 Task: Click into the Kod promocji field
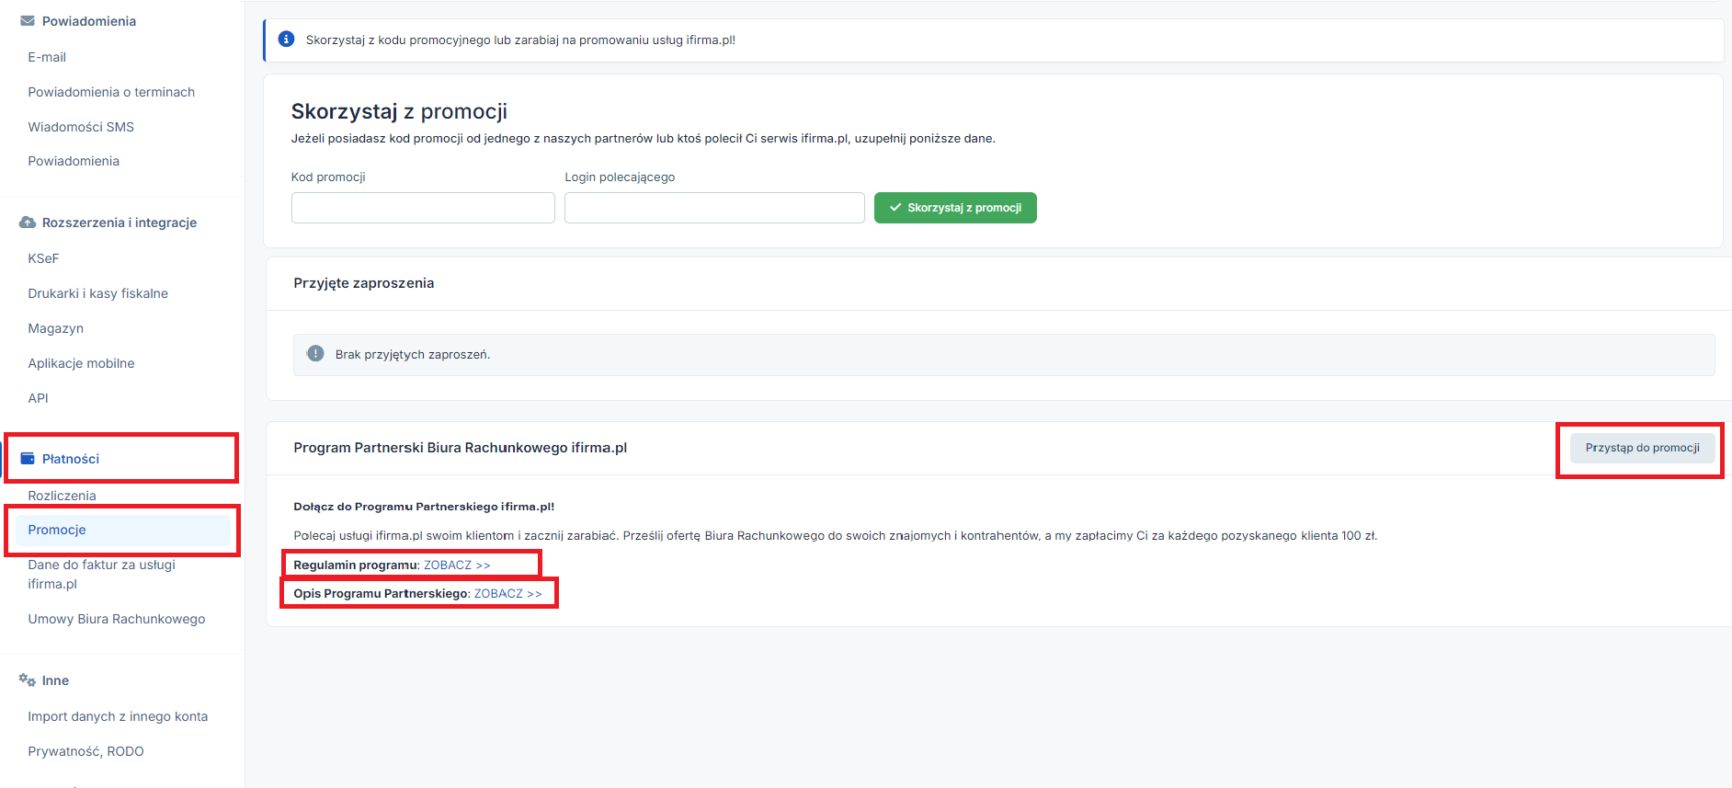click(x=423, y=208)
